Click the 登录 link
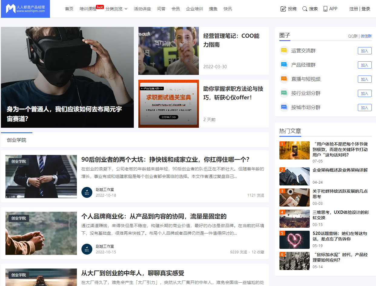 click(366, 9)
